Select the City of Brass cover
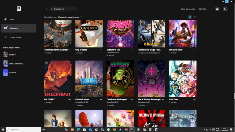The image size is (235, 132). pos(89,34)
